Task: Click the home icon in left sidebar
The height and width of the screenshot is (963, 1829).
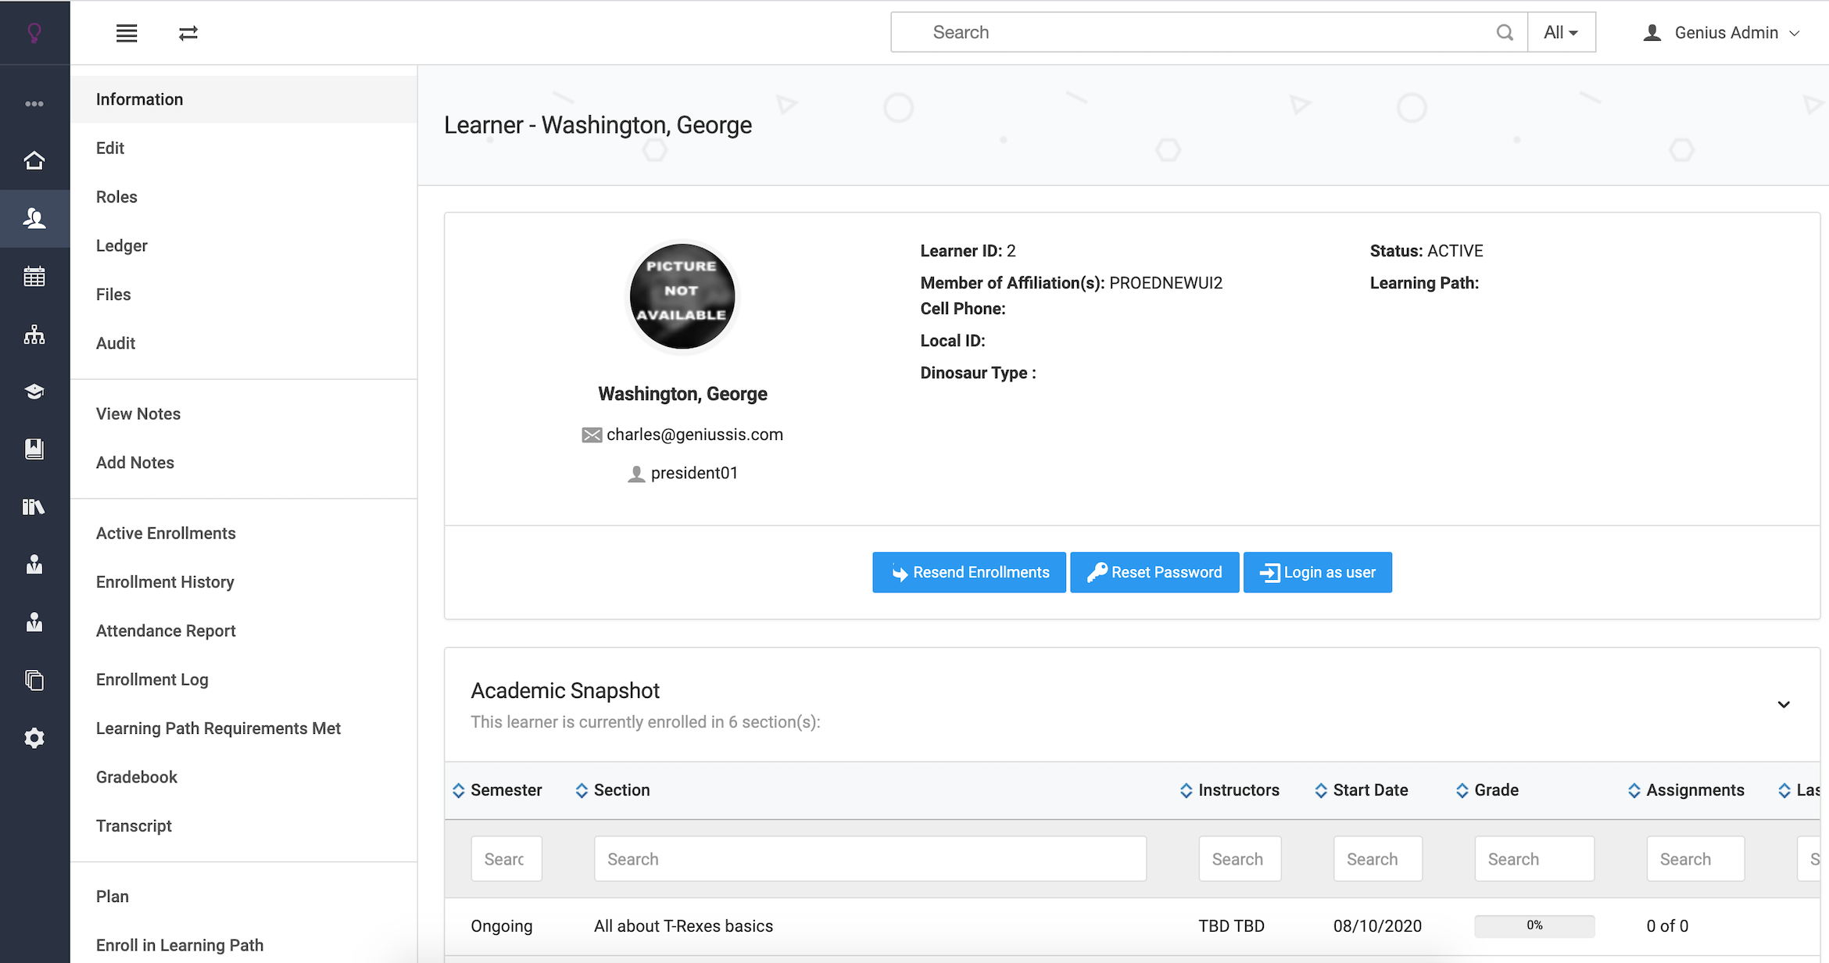Action: click(34, 160)
